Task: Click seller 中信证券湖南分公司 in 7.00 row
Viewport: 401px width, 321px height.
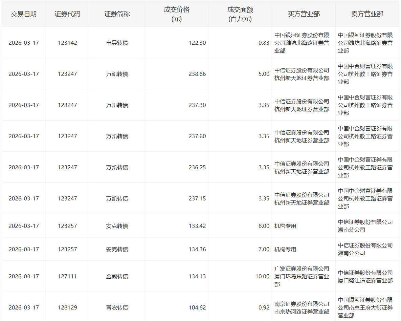Action: 365,249
